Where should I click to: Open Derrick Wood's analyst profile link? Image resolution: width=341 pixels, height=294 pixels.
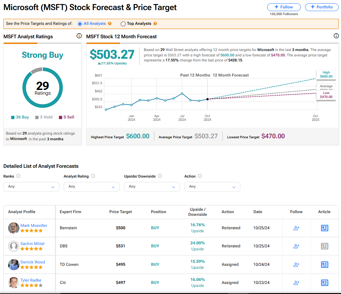[33, 262]
